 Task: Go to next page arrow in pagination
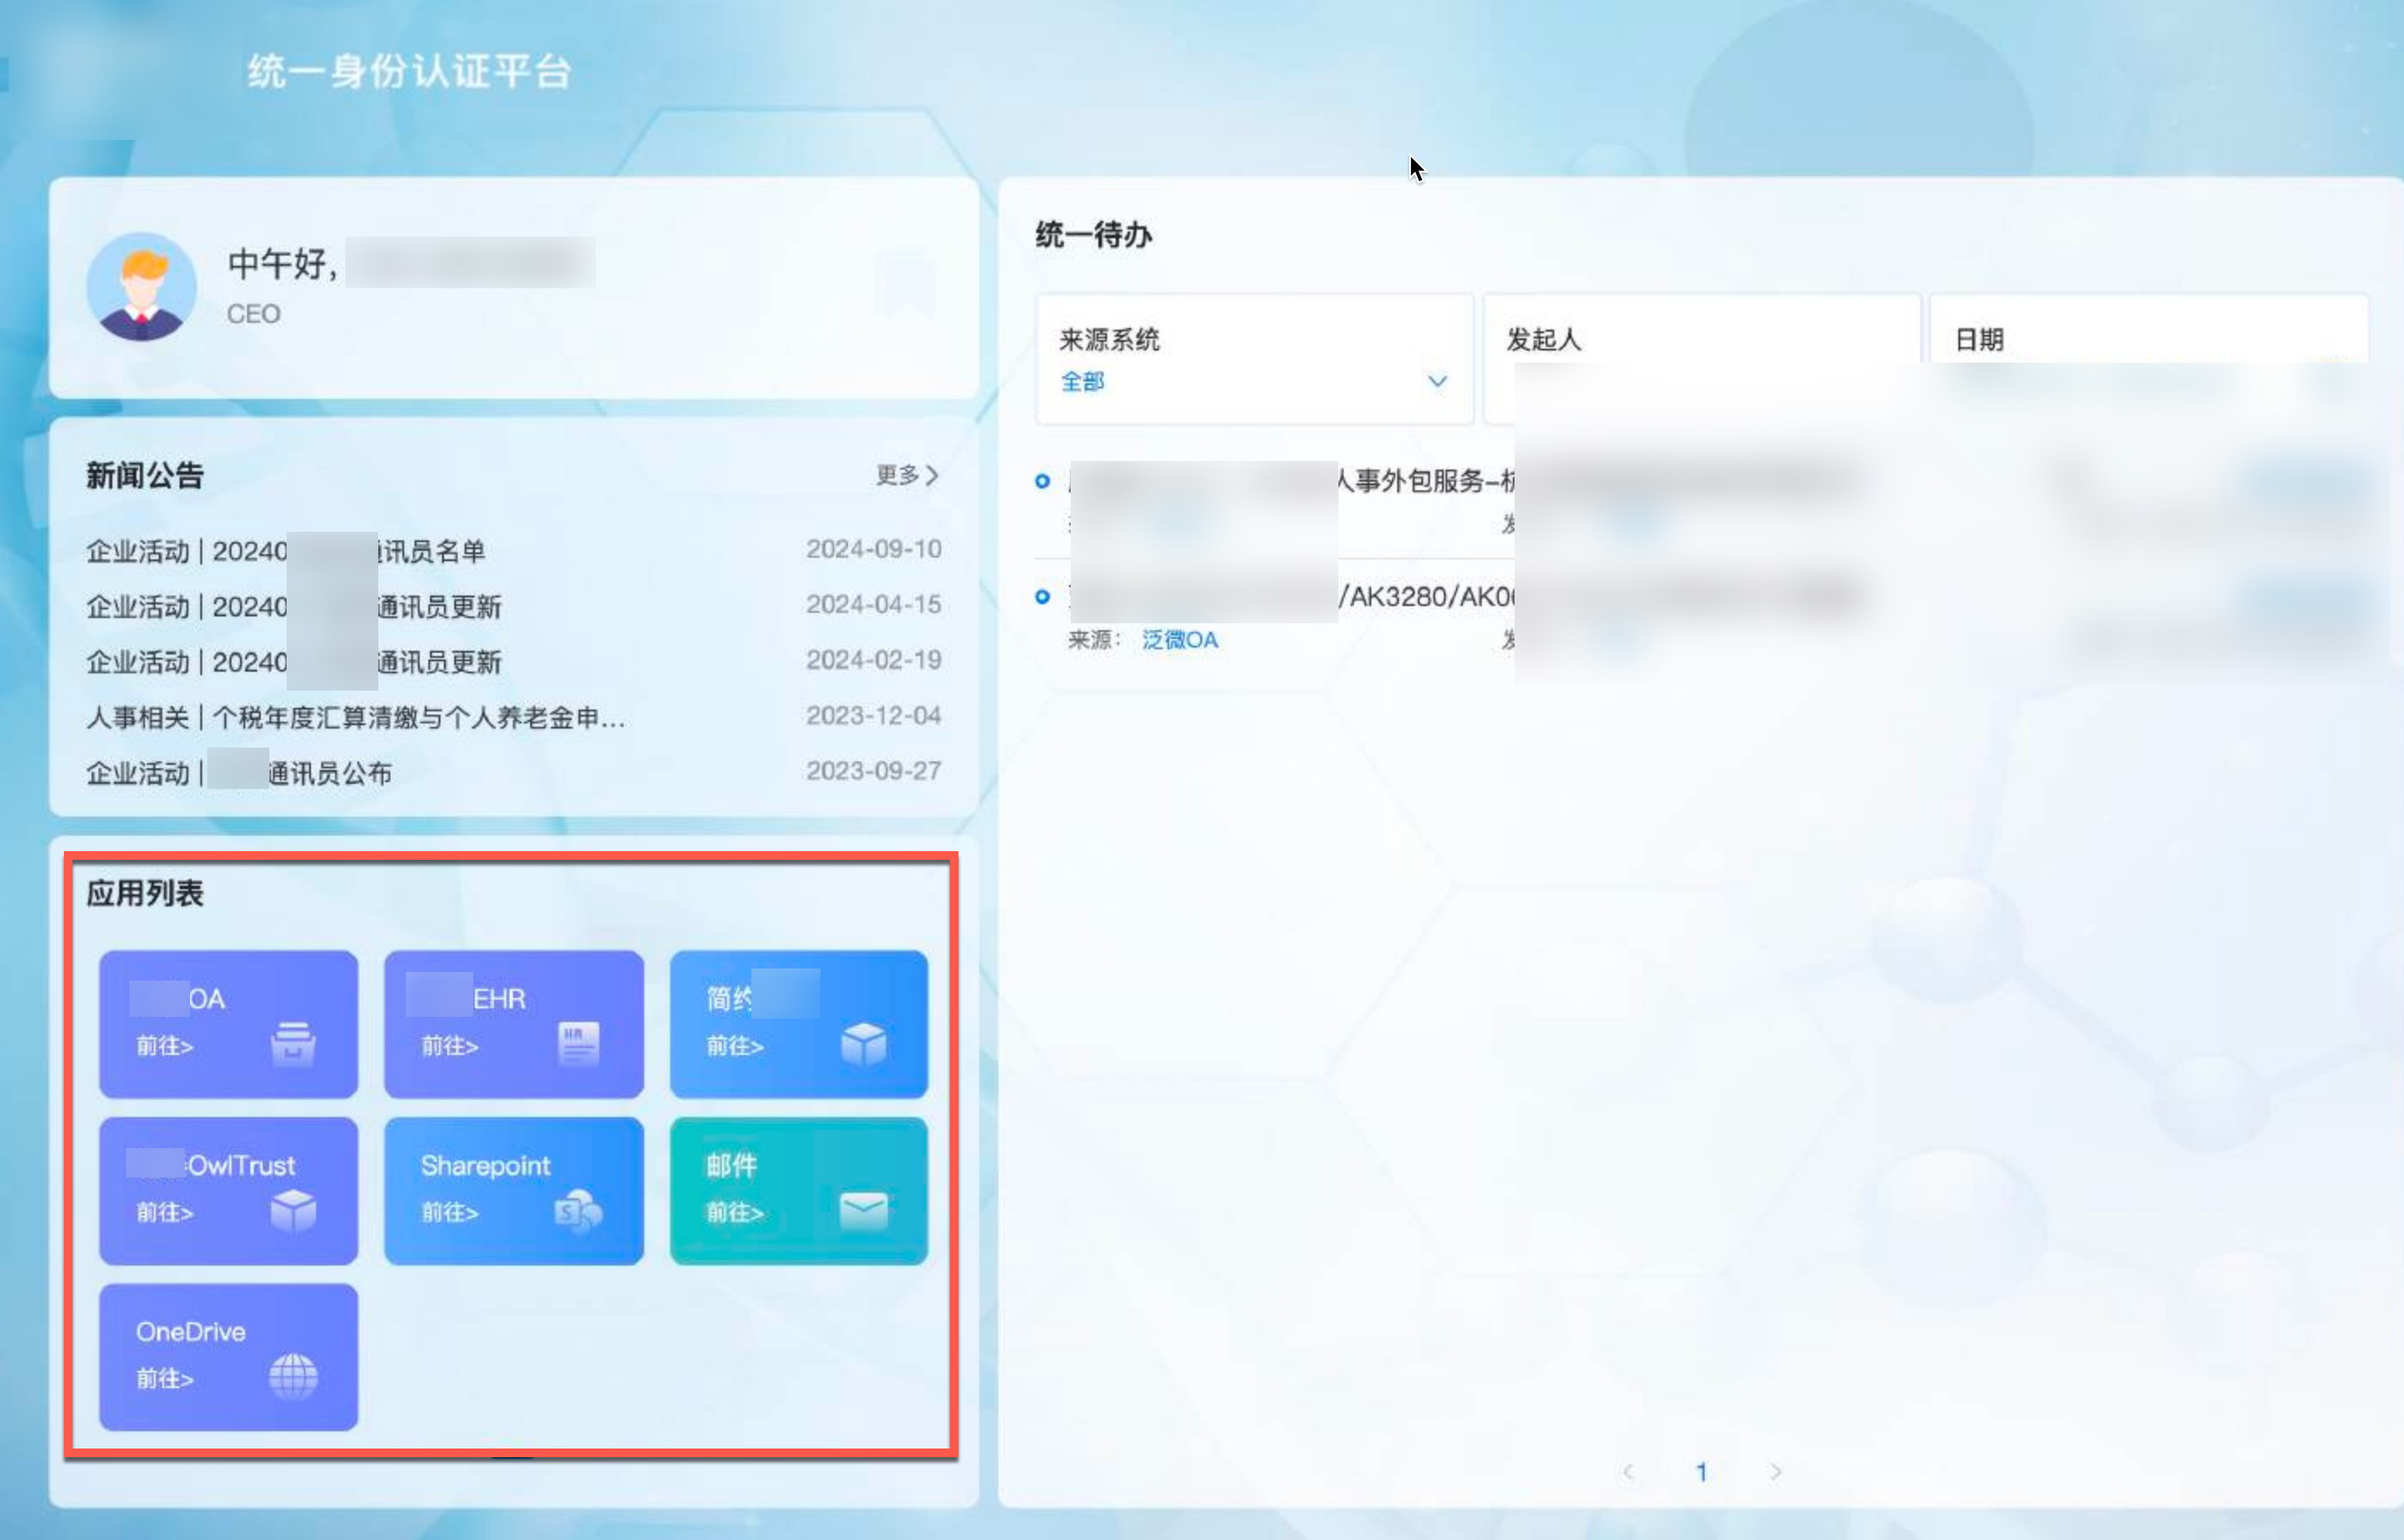1775,1471
